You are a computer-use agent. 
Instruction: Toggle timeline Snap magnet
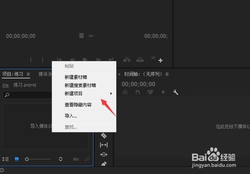(x=138, y=92)
